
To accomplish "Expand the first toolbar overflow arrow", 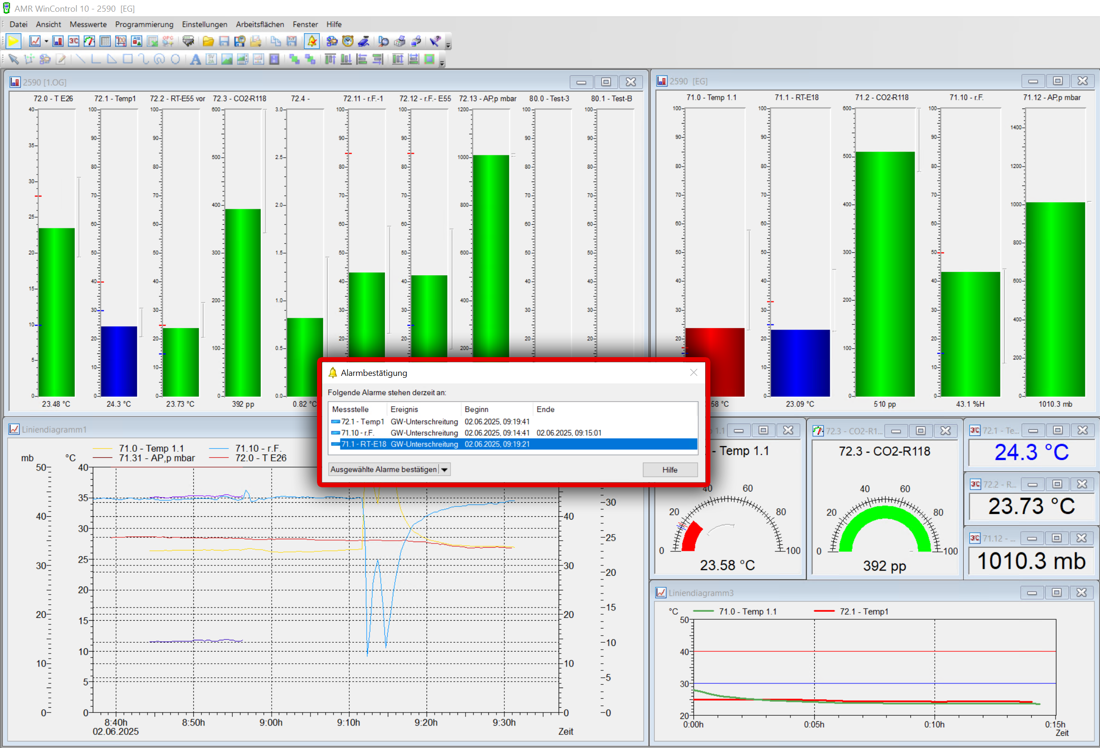I will pos(448,45).
